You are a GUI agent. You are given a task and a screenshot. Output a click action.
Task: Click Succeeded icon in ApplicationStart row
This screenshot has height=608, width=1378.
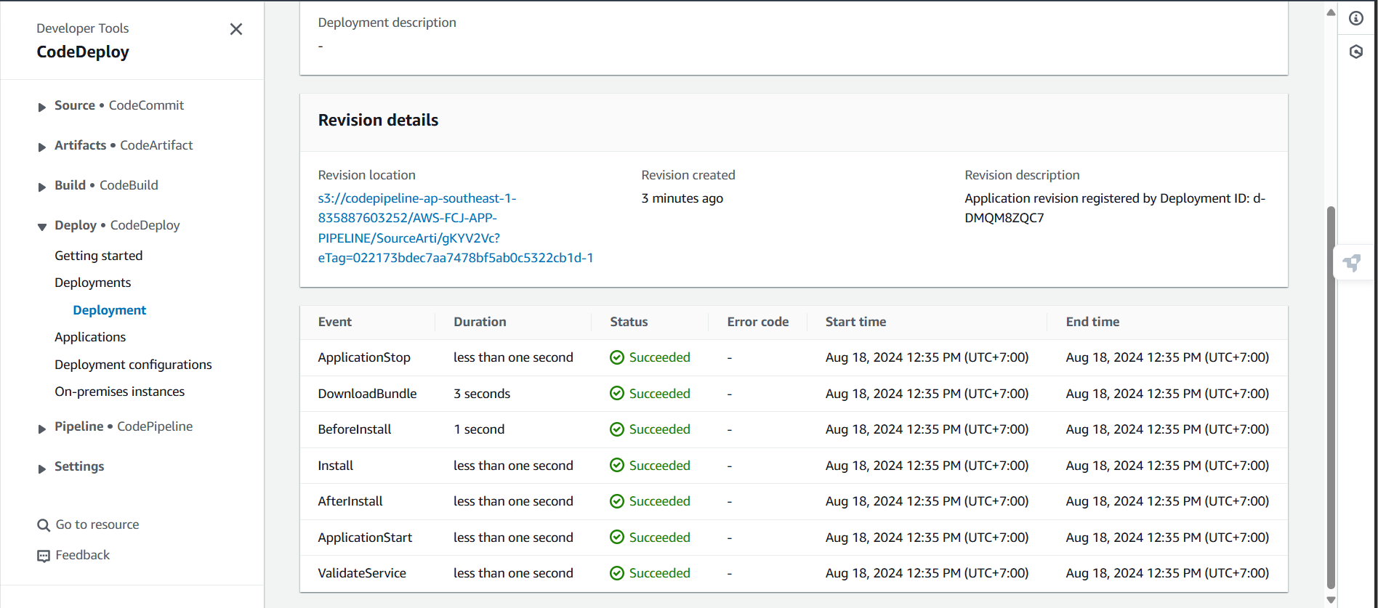pos(617,538)
